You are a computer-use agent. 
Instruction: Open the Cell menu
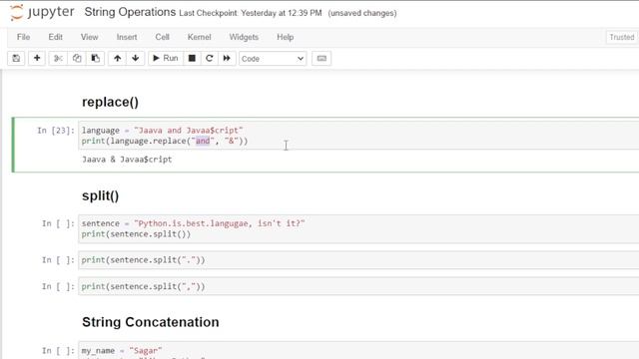pos(162,37)
